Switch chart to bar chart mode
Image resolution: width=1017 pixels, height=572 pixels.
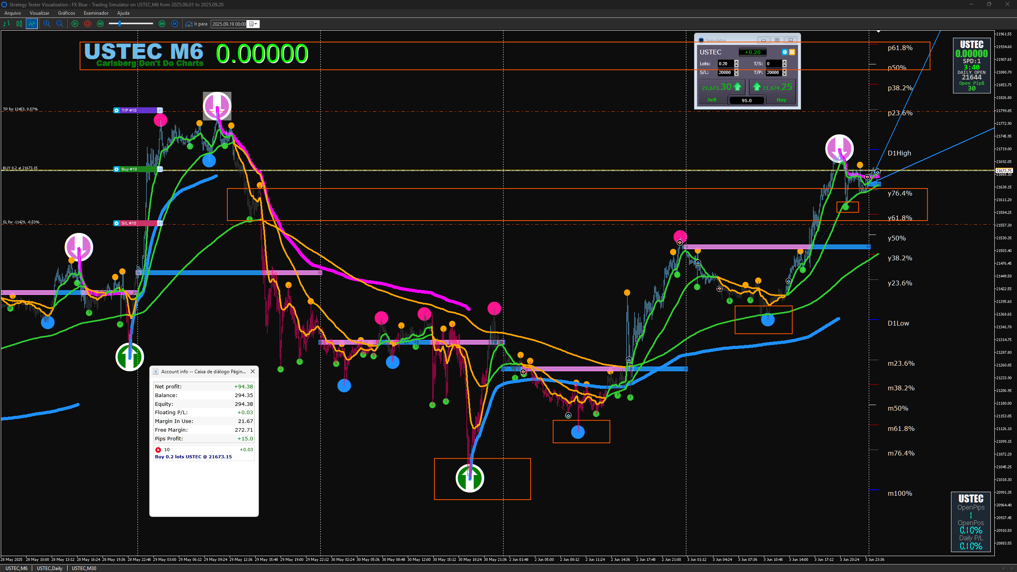click(x=7, y=24)
